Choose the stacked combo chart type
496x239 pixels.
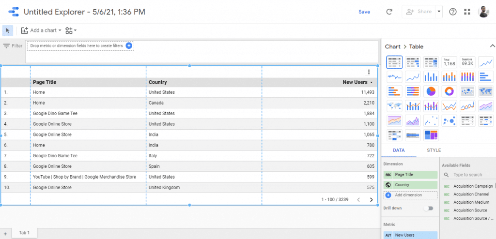pyautogui.click(x=431, y=106)
